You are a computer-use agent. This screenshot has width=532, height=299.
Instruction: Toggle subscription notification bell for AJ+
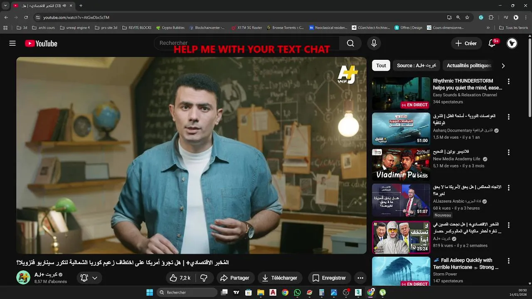(x=84, y=278)
